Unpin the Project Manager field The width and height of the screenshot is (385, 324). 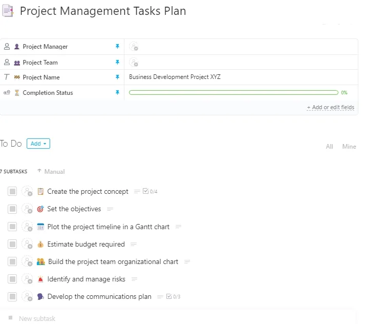pyautogui.click(x=117, y=46)
